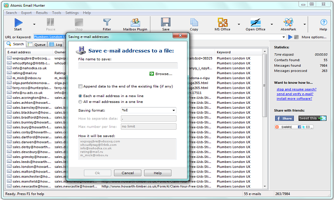
Task: Open Help with the question mark icon
Action: point(323,23)
